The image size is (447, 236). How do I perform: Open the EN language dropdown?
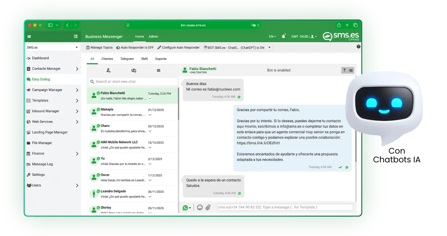(273, 37)
